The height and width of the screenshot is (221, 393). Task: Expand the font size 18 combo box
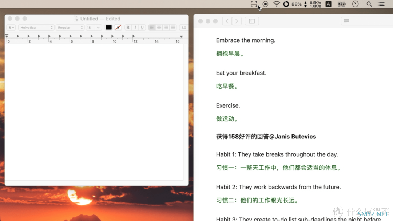[98, 28]
